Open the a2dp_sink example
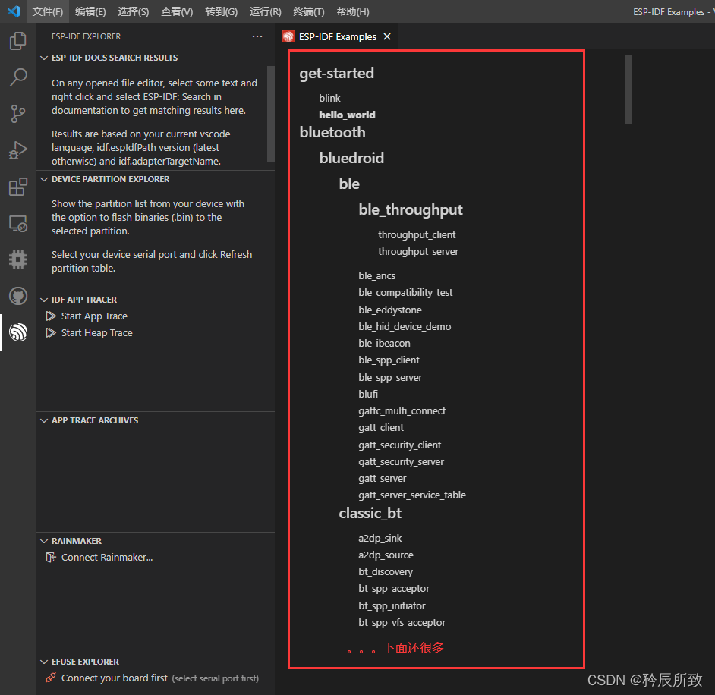Screen dimensions: 715x695 [x=380, y=538]
